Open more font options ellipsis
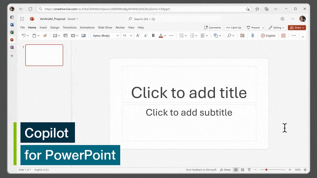 tap(171, 36)
